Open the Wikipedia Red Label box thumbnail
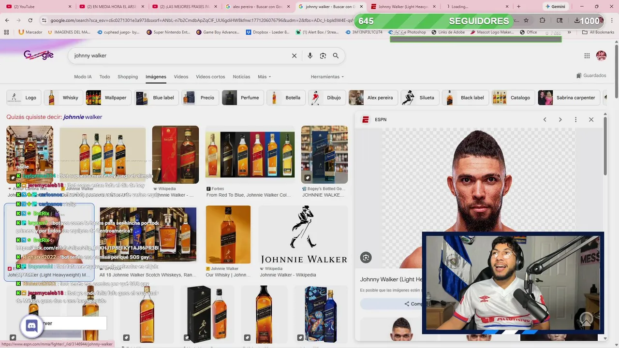Image resolution: width=619 pixels, height=348 pixels. (176, 155)
